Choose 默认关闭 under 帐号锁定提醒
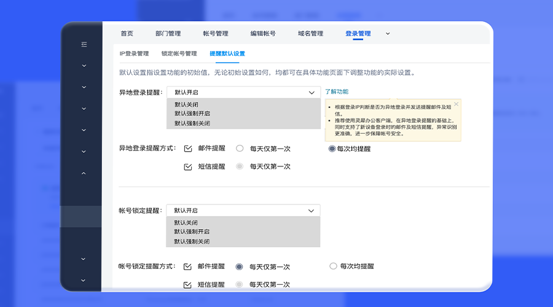 [x=186, y=222]
